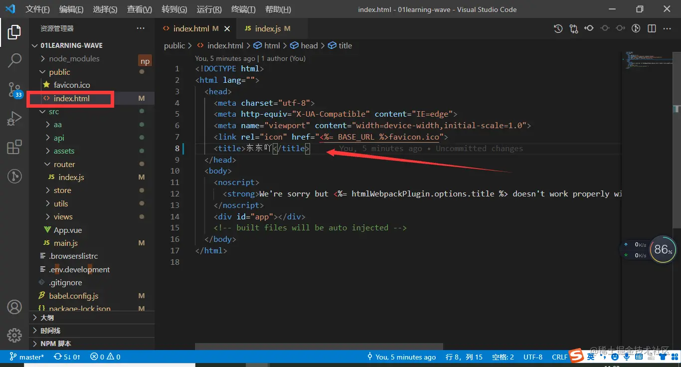Collapse the 01LEARNING-WAVE root folder
This screenshot has width=681, height=367.
(x=92, y=45)
